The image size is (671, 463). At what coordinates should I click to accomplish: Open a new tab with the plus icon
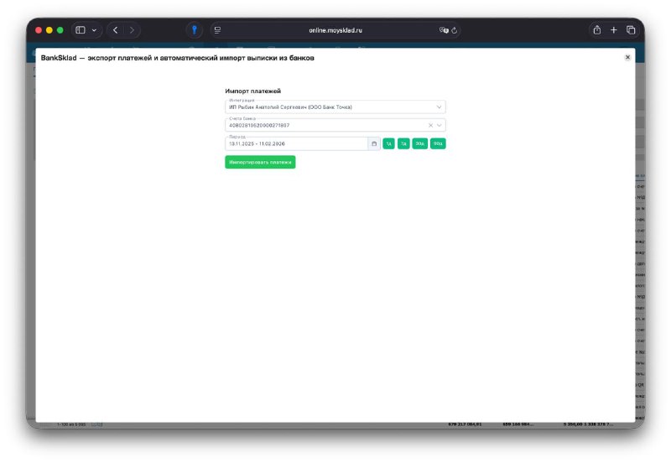[x=614, y=30]
